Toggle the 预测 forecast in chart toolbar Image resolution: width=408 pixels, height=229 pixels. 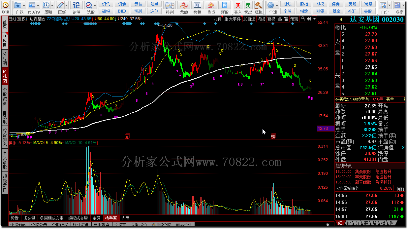[x=294, y=19]
